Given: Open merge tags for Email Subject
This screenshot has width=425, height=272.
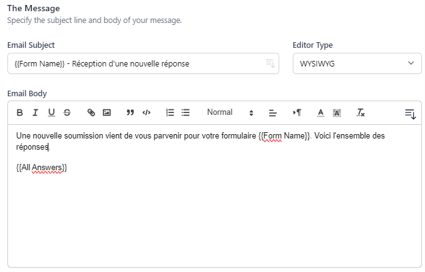Looking at the screenshot, I should [270, 63].
